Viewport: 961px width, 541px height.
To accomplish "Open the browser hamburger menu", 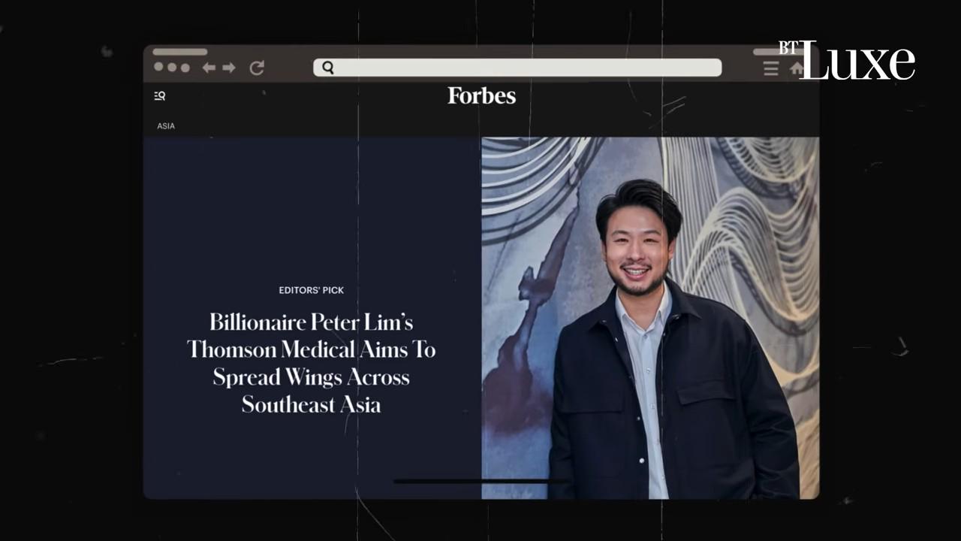I will pyautogui.click(x=770, y=68).
